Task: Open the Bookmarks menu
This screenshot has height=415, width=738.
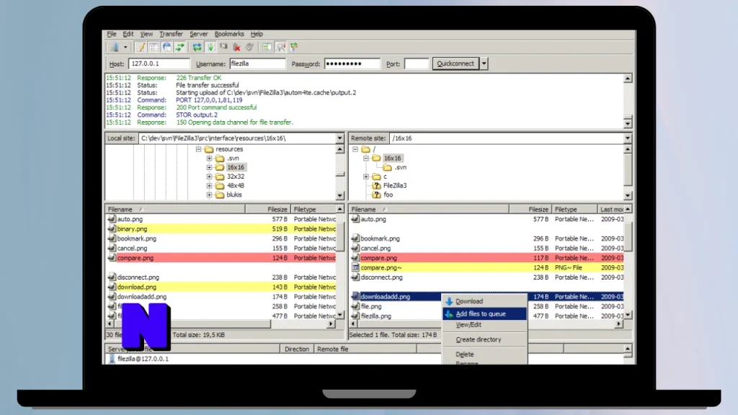Action: (x=229, y=34)
